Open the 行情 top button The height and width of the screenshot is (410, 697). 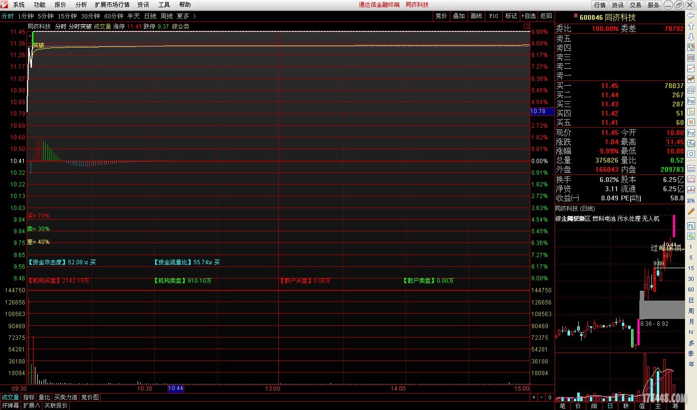pos(600,5)
